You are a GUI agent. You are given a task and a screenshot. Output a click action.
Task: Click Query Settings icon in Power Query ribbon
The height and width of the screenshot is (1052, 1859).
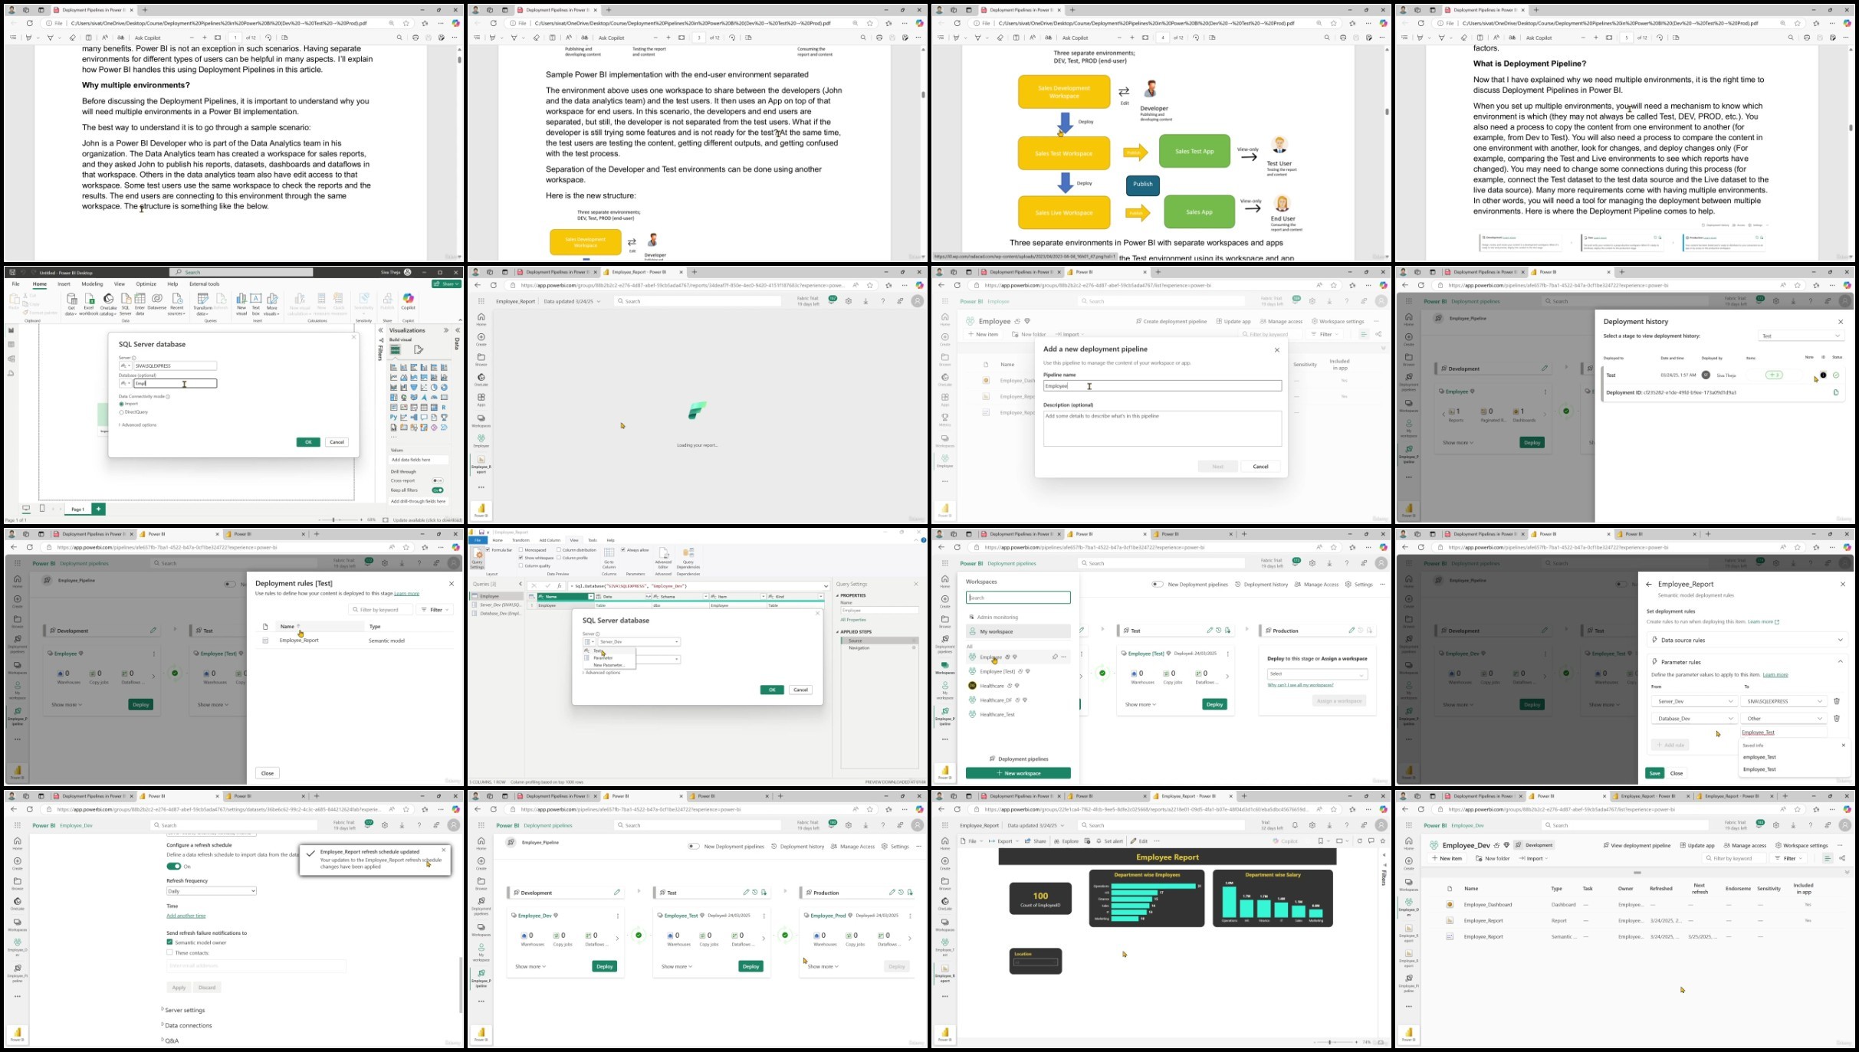pyautogui.click(x=477, y=557)
